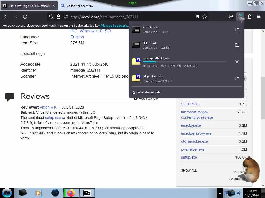
Task: Download pwahelper.exe file
Action: pyautogui.click(x=193, y=149)
